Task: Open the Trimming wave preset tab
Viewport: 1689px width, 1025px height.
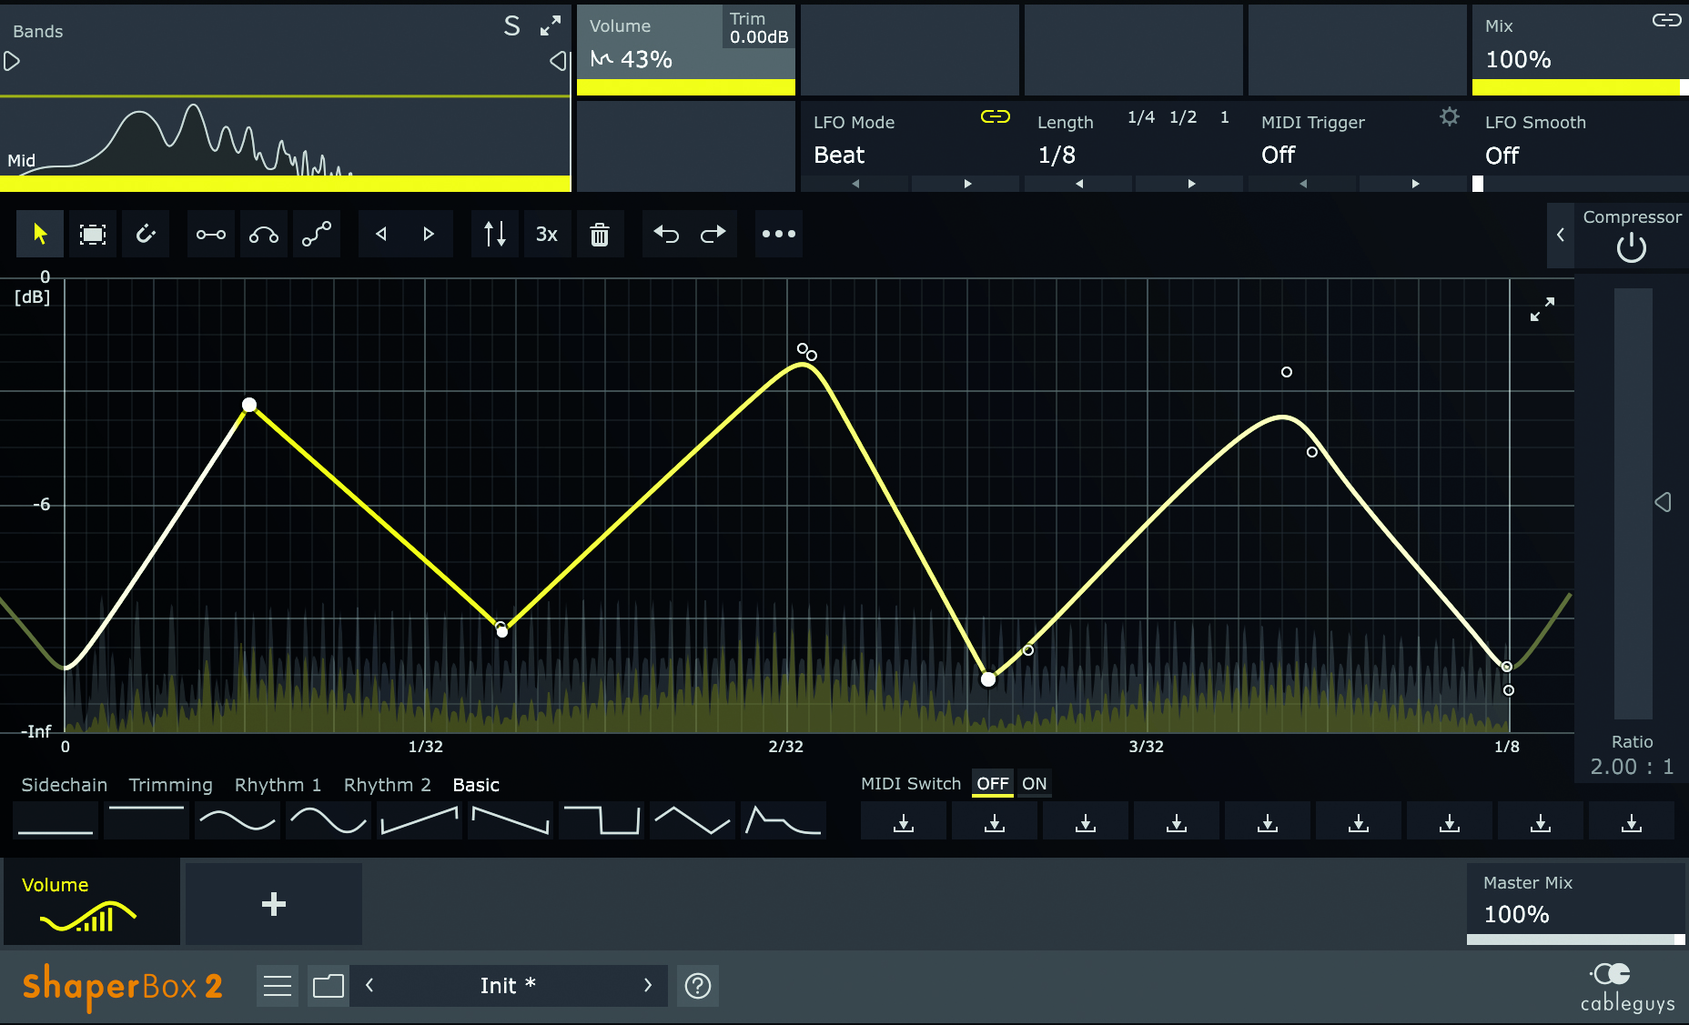Action: click(171, 785)
